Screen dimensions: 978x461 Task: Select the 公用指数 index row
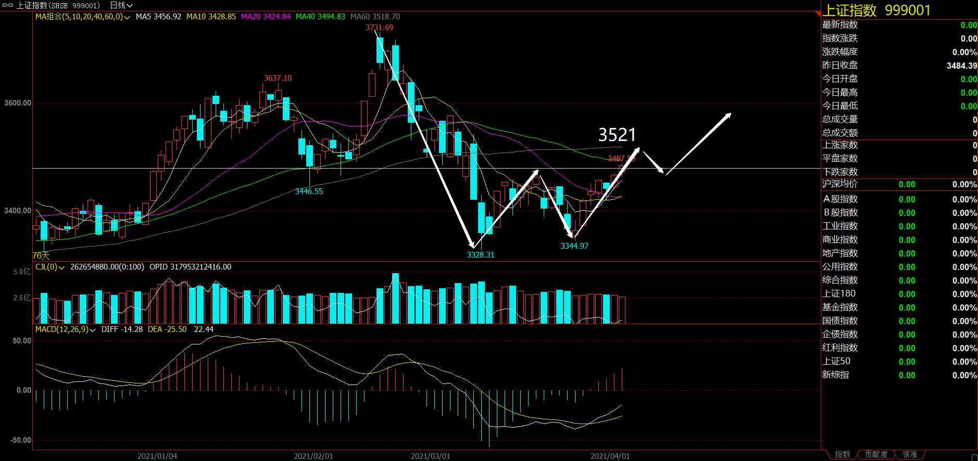coord(899,267)
